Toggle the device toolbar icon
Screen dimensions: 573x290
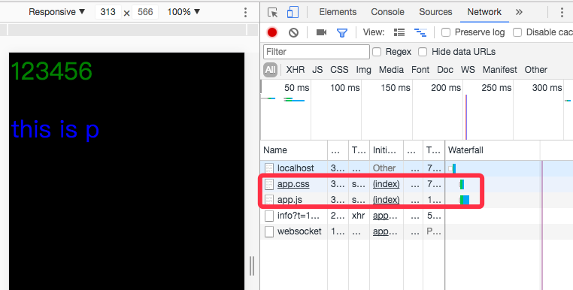293,12
